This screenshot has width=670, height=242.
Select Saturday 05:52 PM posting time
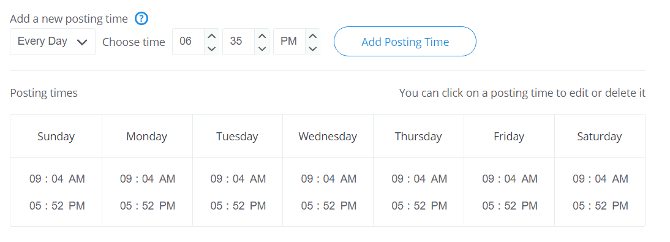pos(600,206)
